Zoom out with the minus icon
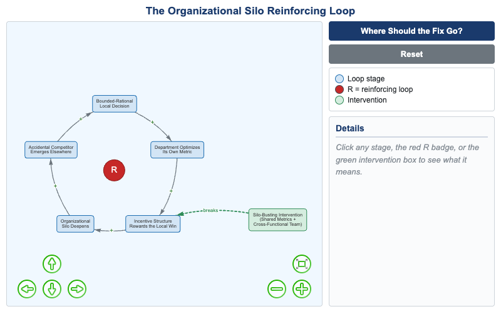 (277, 289)
